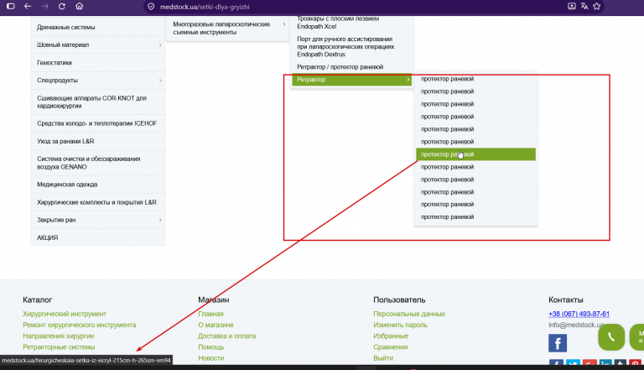This screenshot has height=370, width=644.
Task: Open the Сравнения footer link
Action: pos(391,347)
